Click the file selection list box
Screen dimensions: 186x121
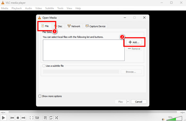click(x=84, y=50)
